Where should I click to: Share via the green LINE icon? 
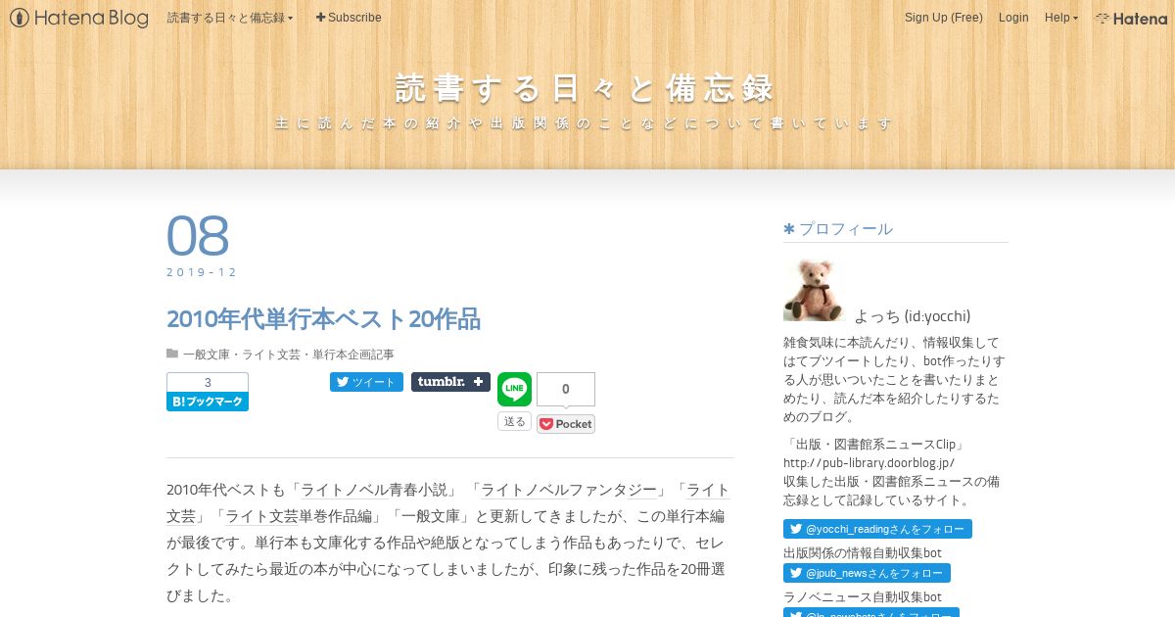514,390
